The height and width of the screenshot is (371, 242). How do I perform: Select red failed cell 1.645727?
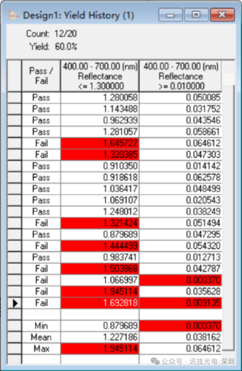point(100,143)
